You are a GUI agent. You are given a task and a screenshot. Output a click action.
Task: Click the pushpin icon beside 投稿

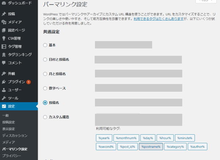coord(4,14)
